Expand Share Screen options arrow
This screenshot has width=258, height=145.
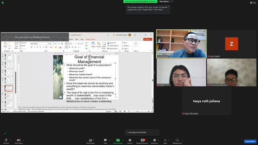(123, 140)
